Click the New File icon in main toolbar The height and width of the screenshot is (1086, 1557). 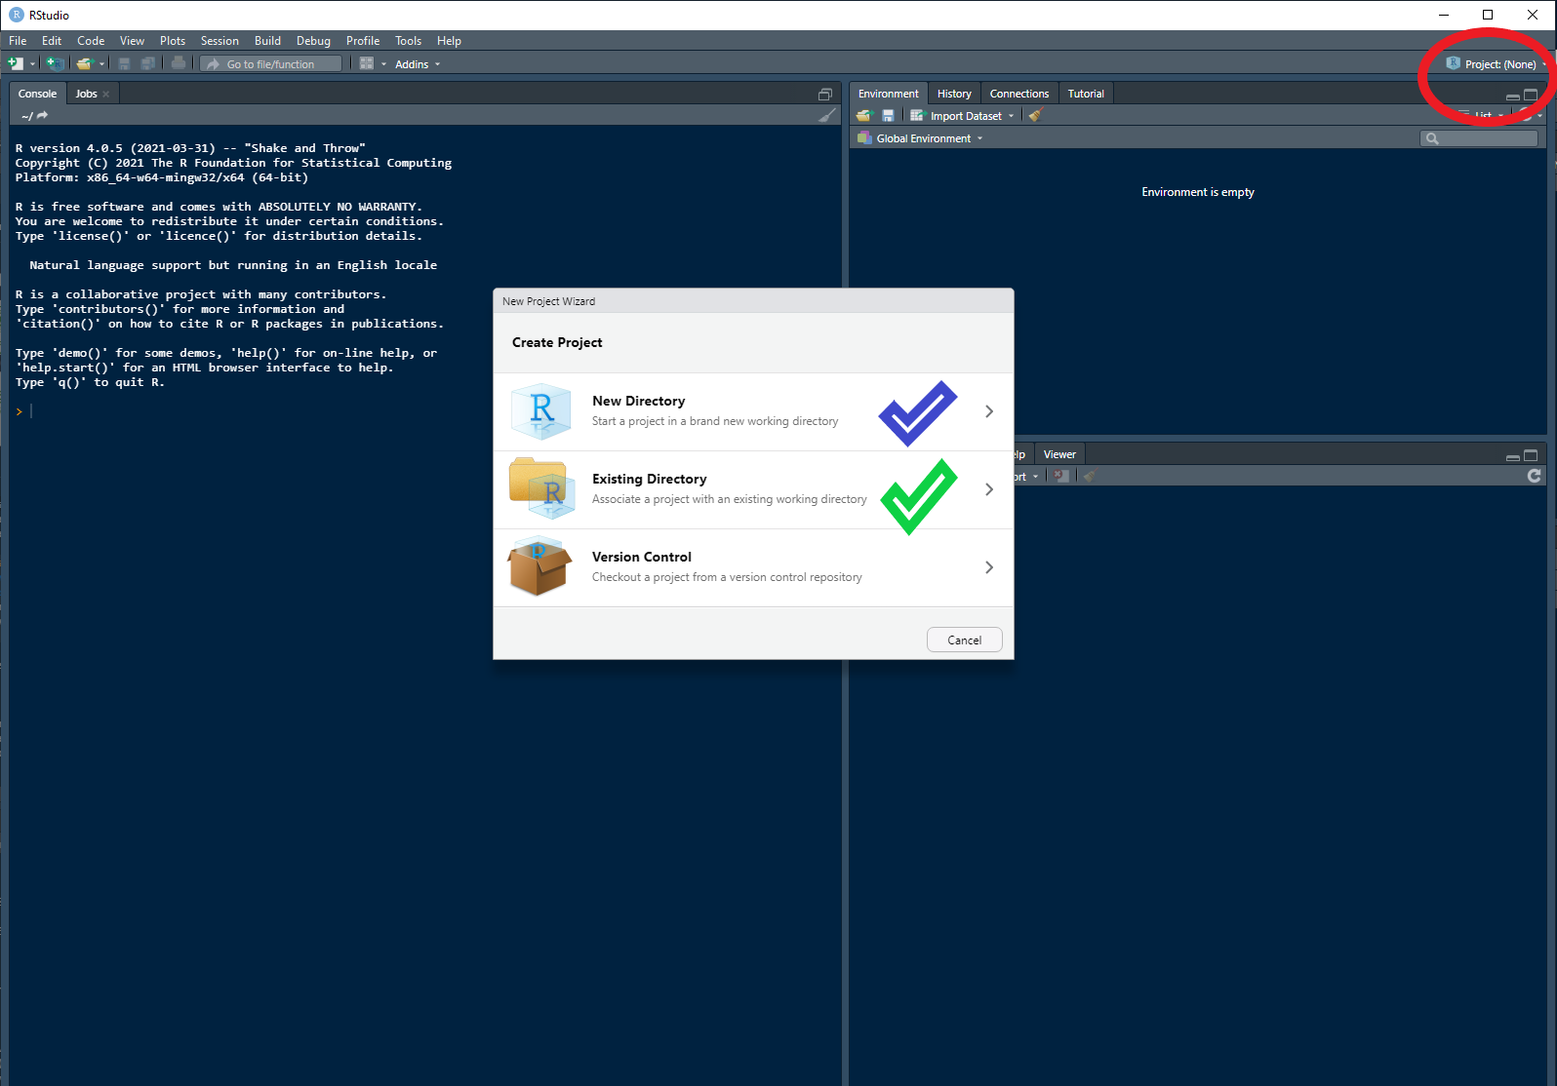point(15,63)
